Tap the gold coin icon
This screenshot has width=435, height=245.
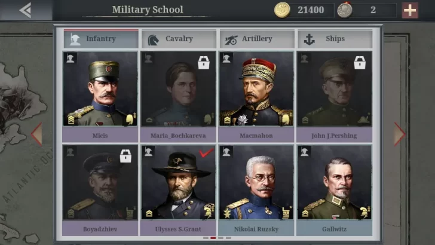282,10
